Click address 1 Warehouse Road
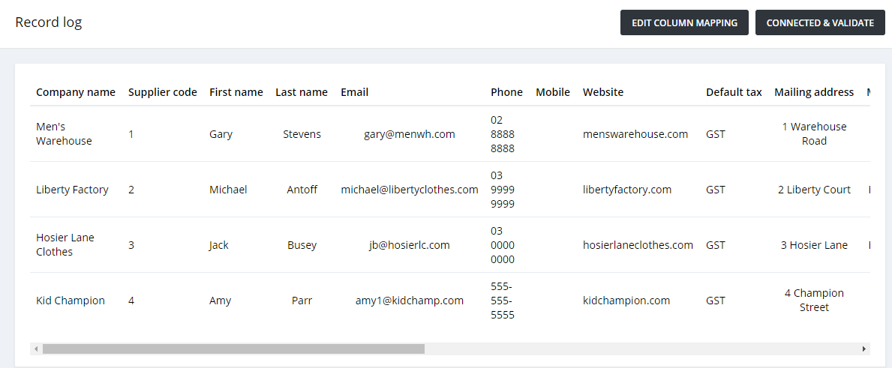Screen dimensions: 892x368 tap(815, 134)
